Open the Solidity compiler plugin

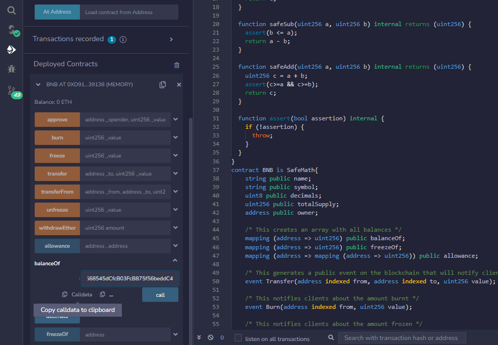pyautogui.click(x=13, y=31)
